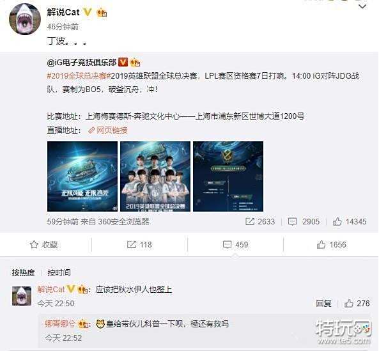Click 解说Cat's shark avatar at top
Viewport: 379px width, 351px height.
25,19
